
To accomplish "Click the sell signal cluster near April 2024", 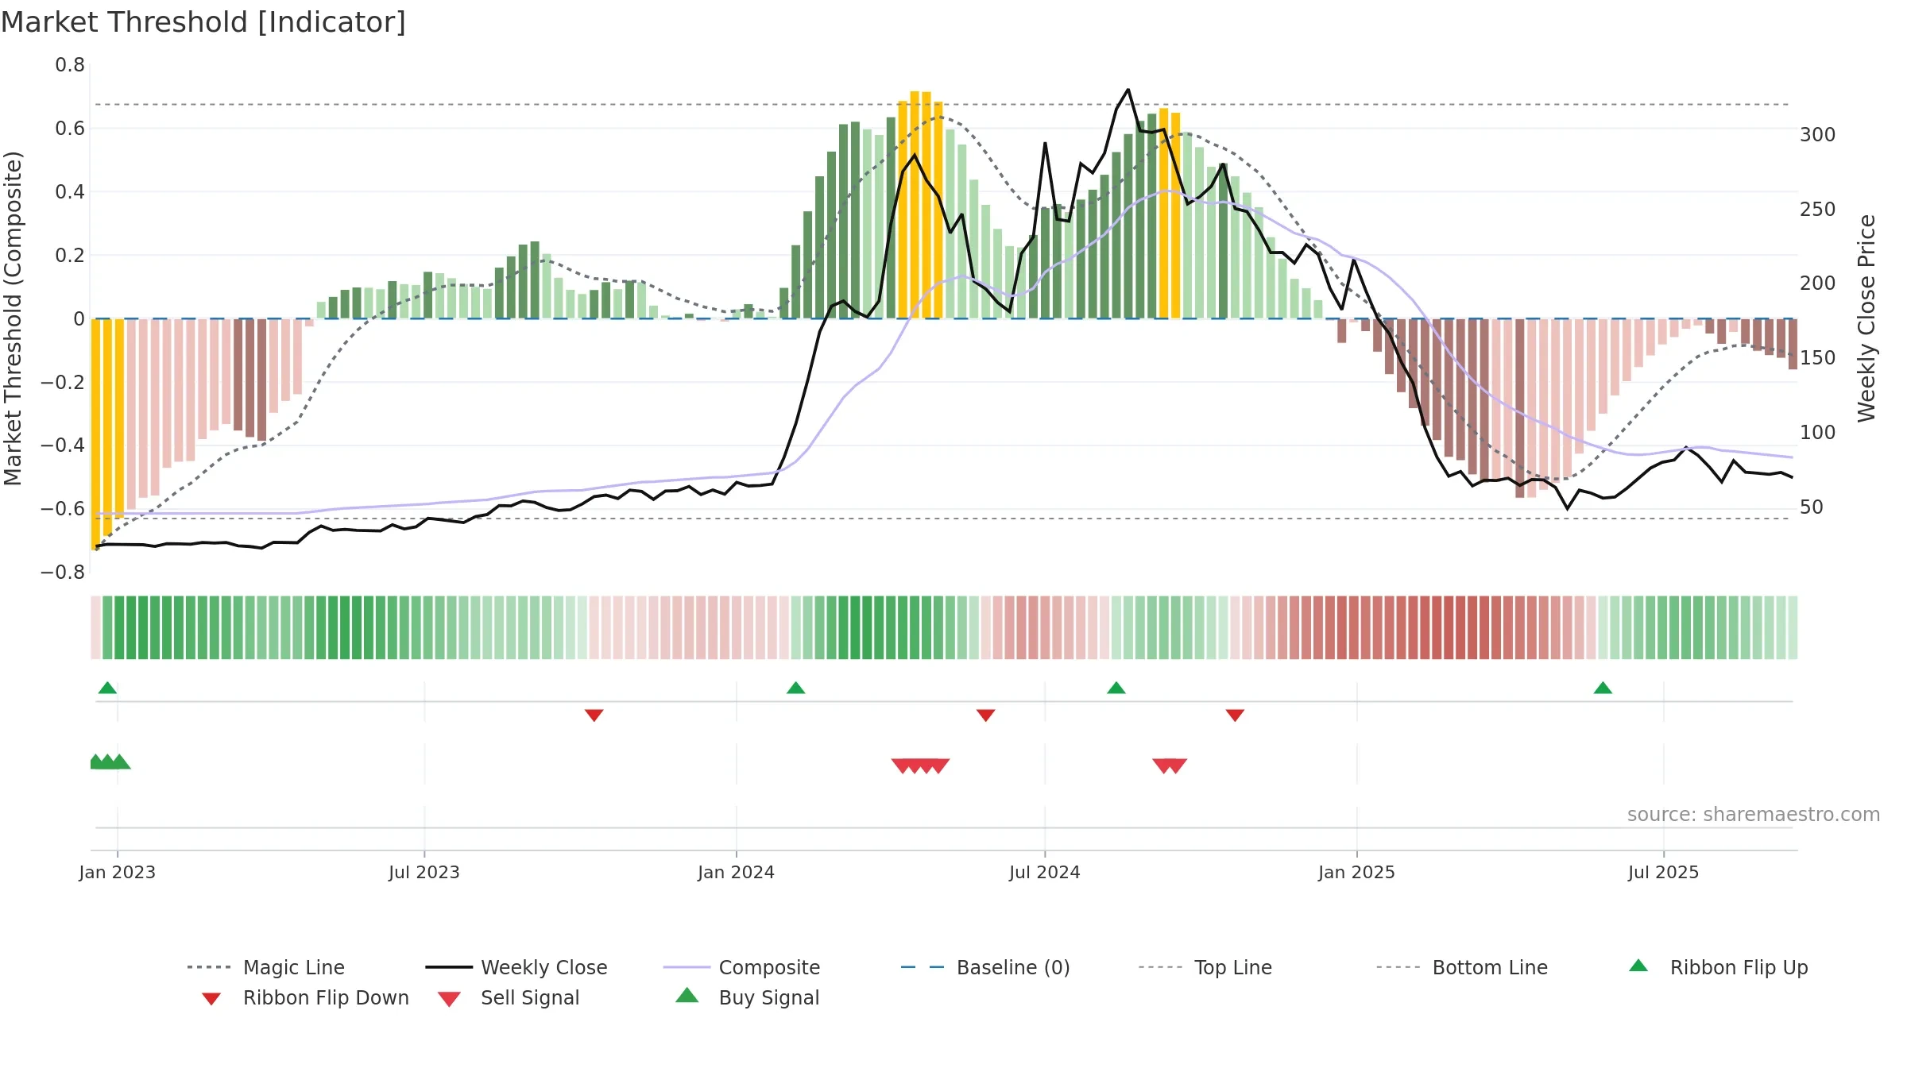I will [920, 765].
